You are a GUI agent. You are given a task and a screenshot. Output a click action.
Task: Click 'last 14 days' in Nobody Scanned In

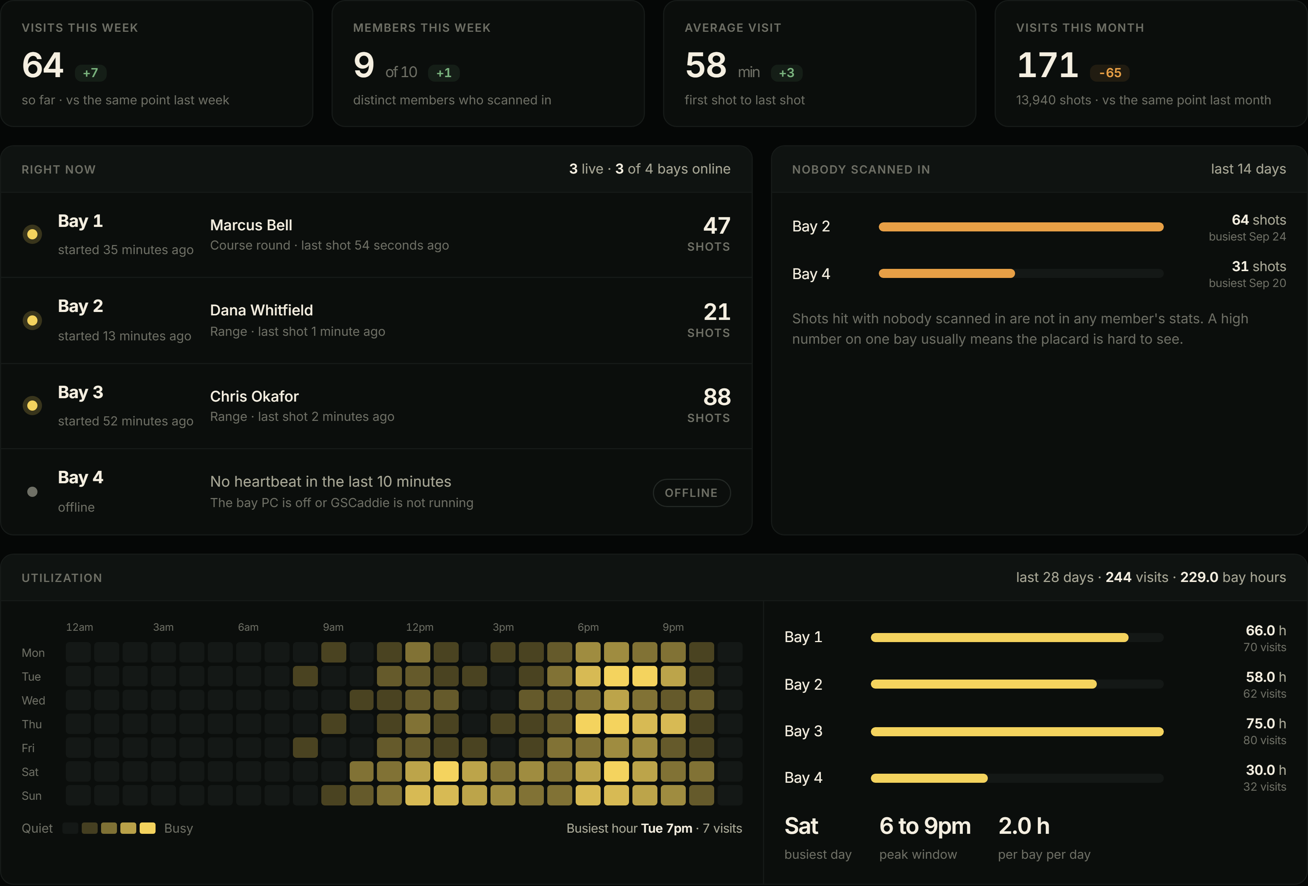1248,169
